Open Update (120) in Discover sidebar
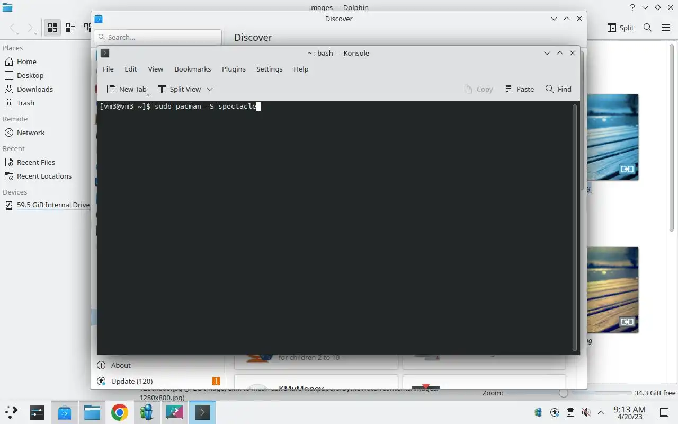678x424 pixels. (x=158, y=381)
